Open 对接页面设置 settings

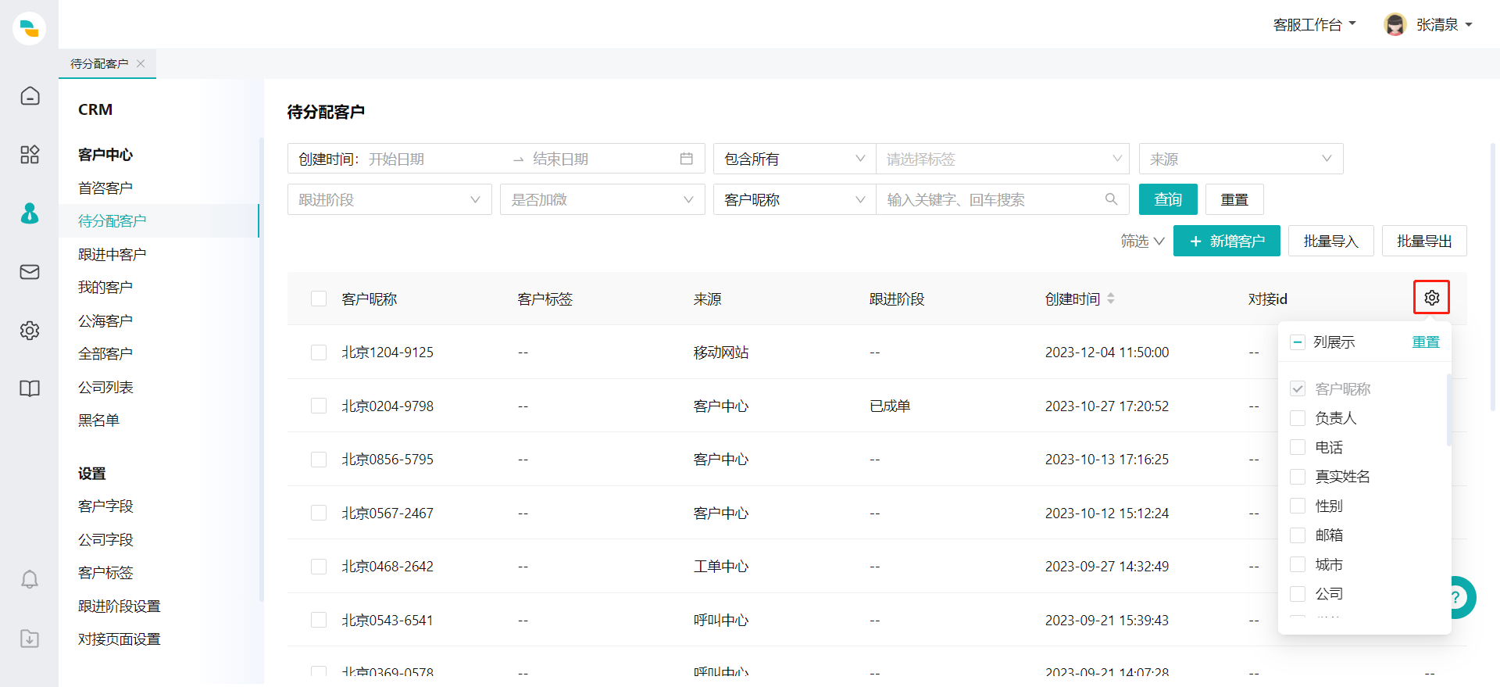(x=119, y=639)
